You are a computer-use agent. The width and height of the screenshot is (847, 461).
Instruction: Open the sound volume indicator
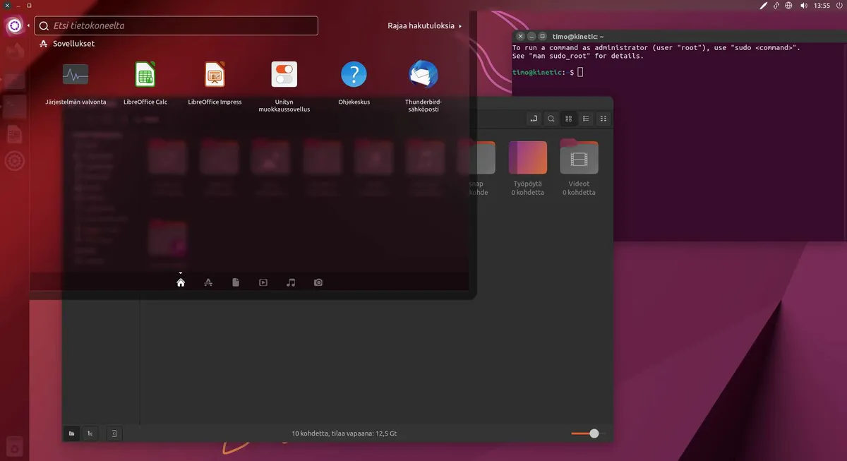[803, 5]
